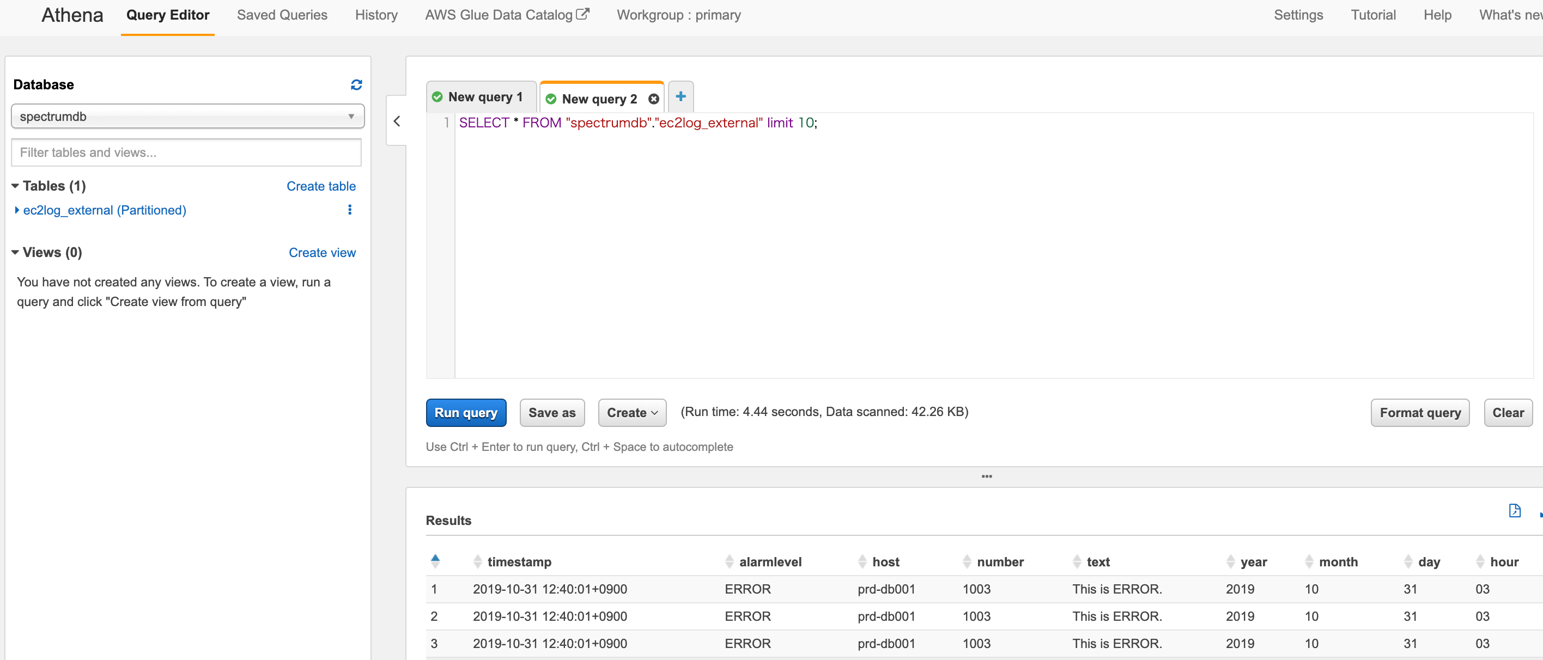Screen dimensions: 1543x660
Task: Open the History tab
Action: tap(376, 15)
